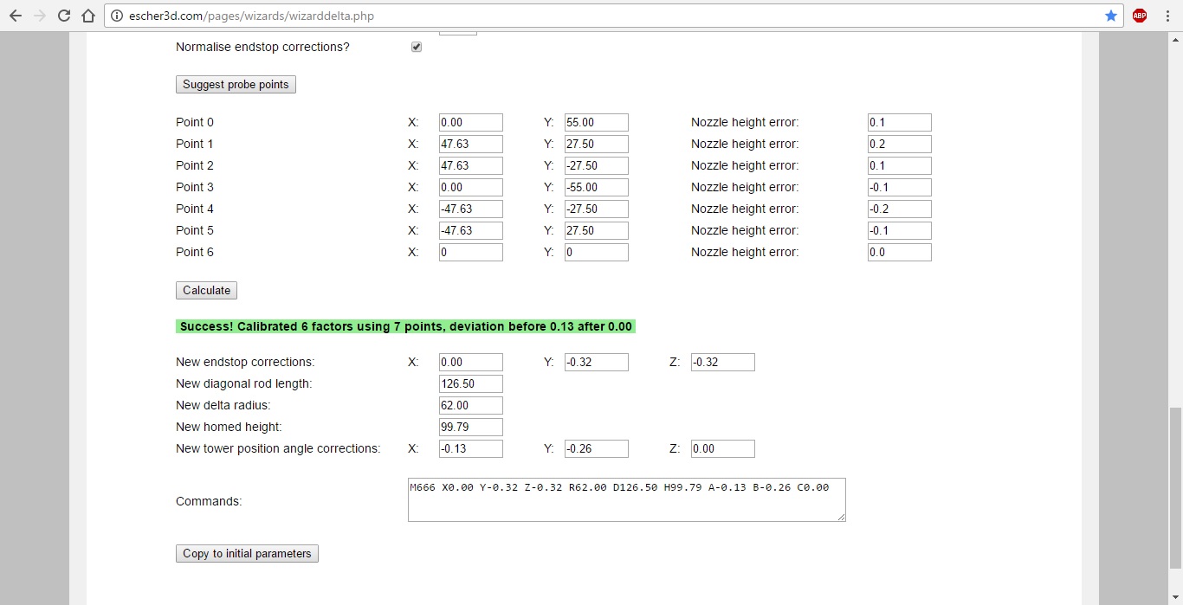Edit Point 3 Y coordinate field
This screenshot has height=605, width=1183.
pos(597,188)
